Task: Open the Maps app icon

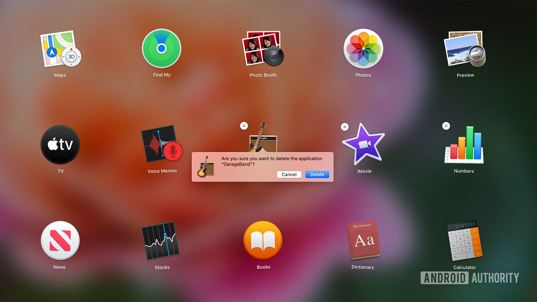Action: pyautogui.click(x=60, y=49)
